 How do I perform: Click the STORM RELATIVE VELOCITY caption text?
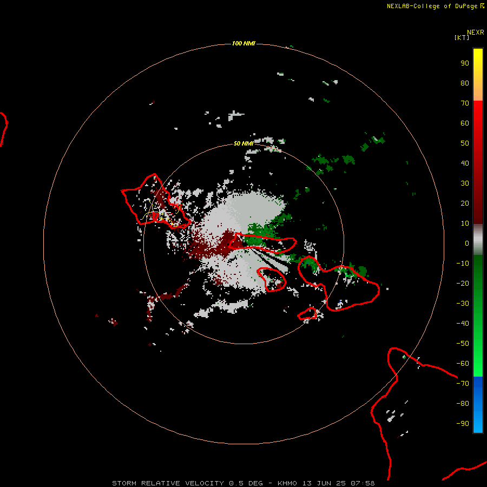point(168,483)
